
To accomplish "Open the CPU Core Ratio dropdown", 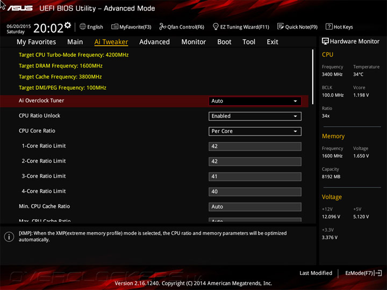I will point(255,131).
